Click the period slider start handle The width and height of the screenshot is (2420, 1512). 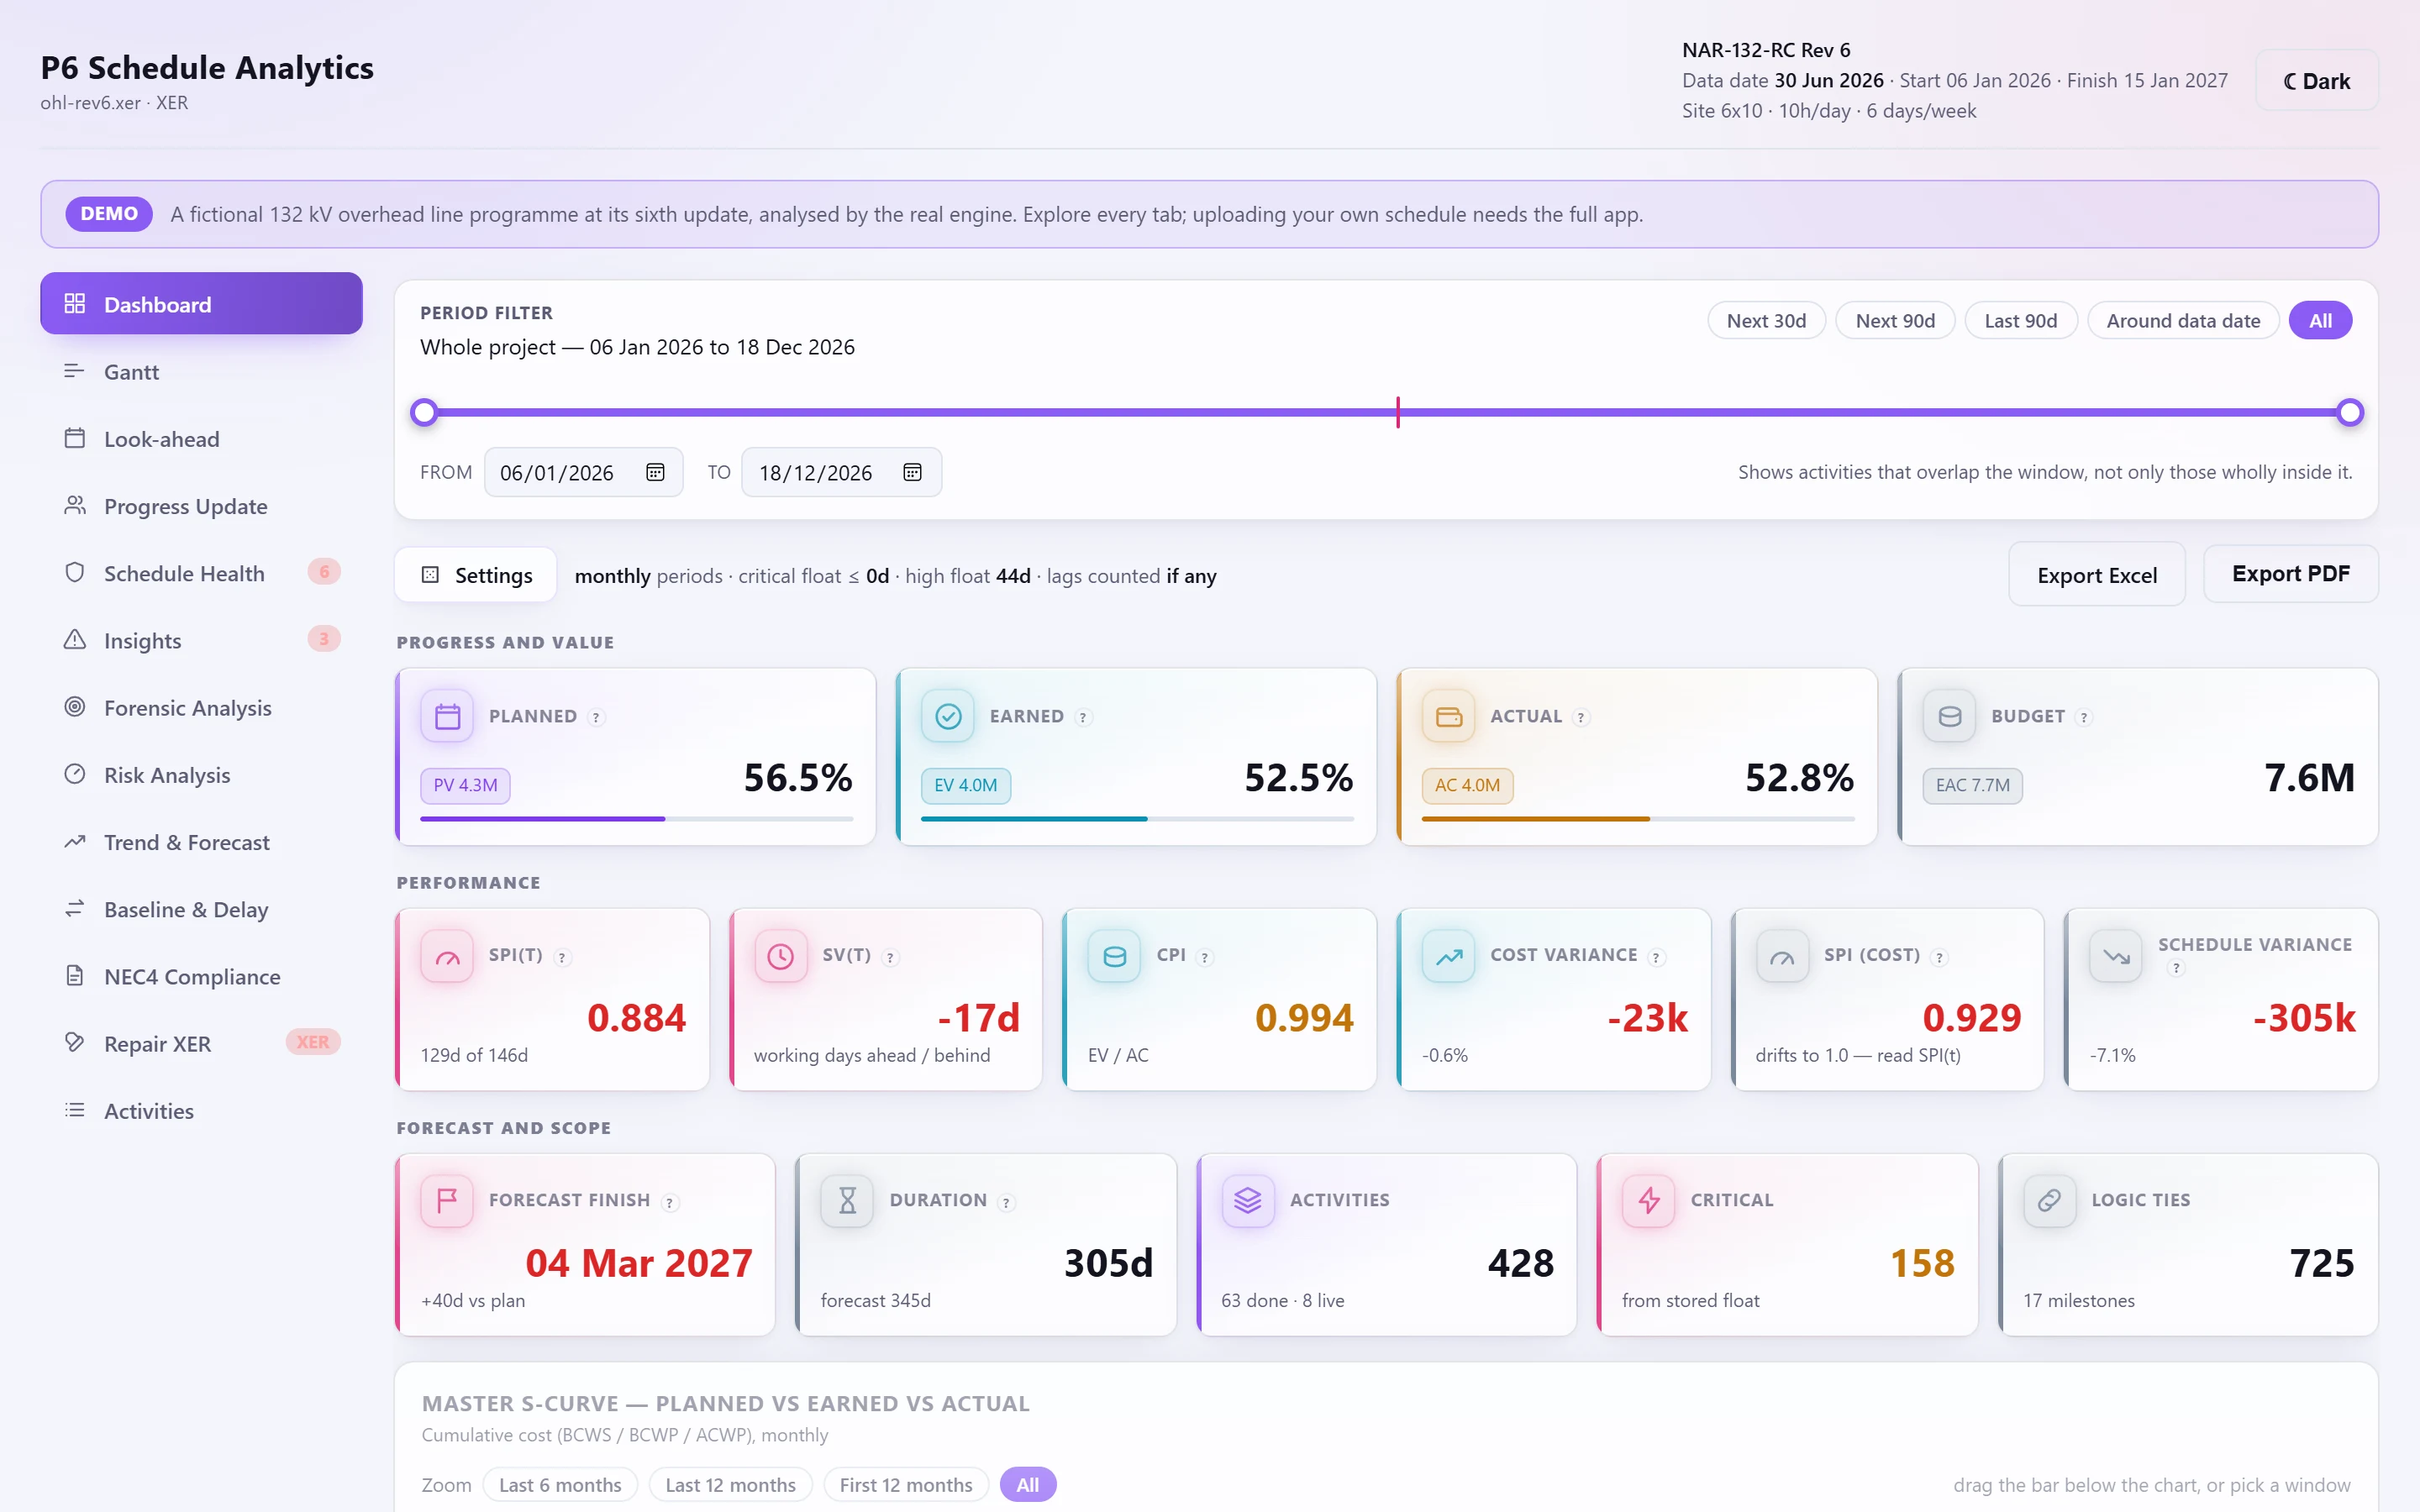pos(424,412)
